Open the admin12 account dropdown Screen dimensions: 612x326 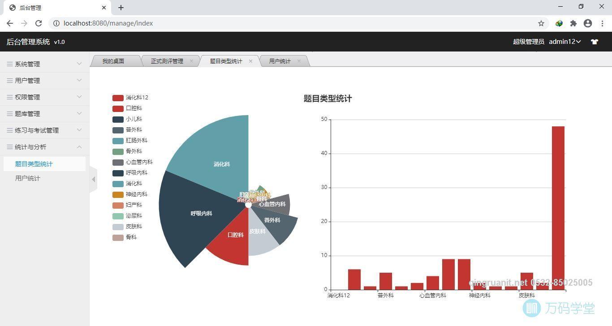pyautogui.click(x=565, y=42)
